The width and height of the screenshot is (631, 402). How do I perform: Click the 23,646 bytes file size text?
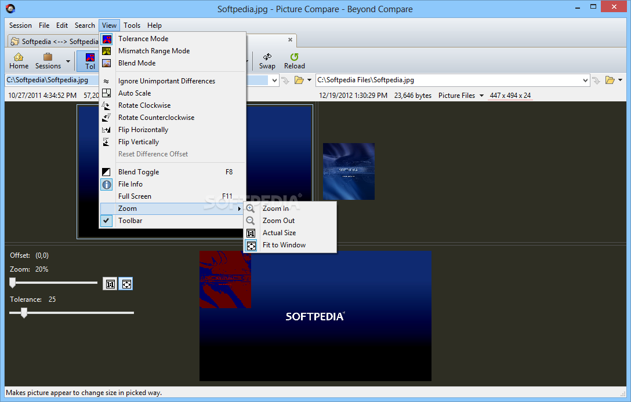pyautogui.click(x=413, y=96)
